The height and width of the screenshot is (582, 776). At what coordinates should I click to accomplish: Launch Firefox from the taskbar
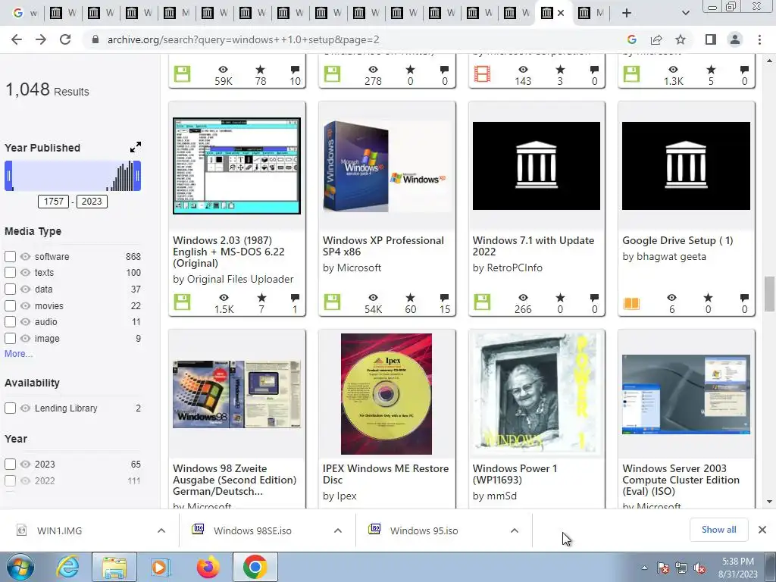[208, 567]
